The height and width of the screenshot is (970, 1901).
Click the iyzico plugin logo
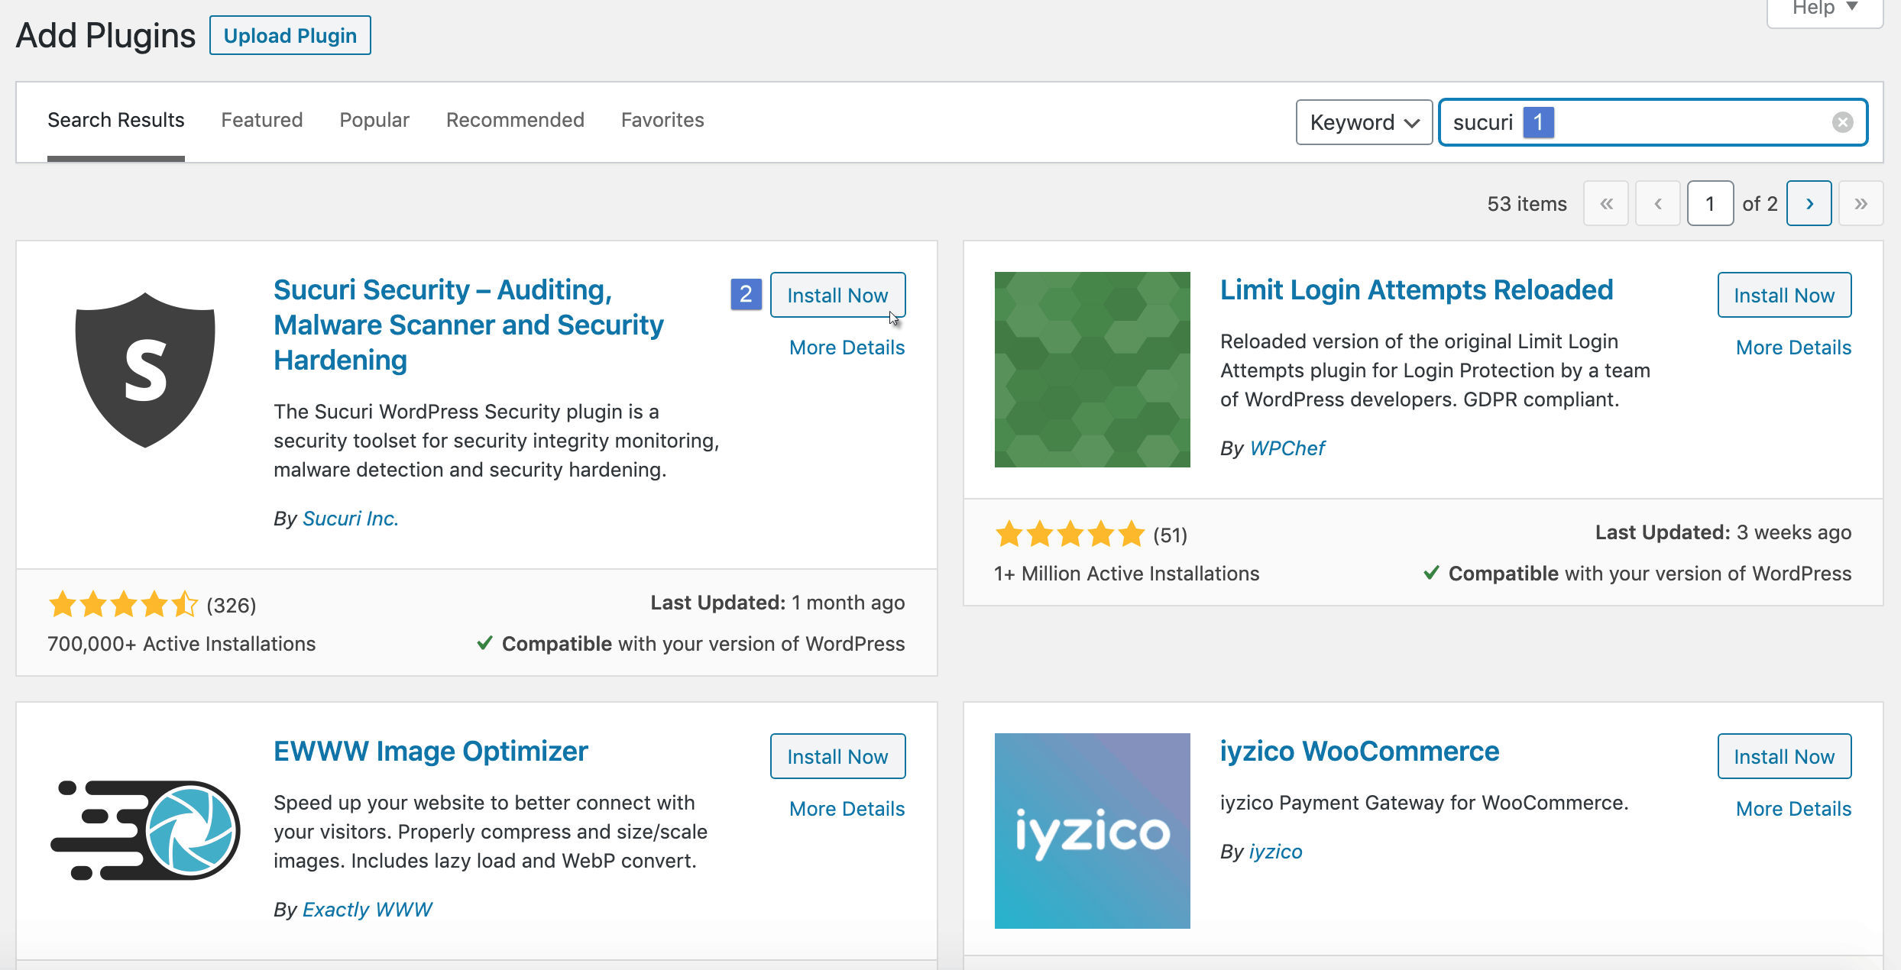tap(1092, 831)
